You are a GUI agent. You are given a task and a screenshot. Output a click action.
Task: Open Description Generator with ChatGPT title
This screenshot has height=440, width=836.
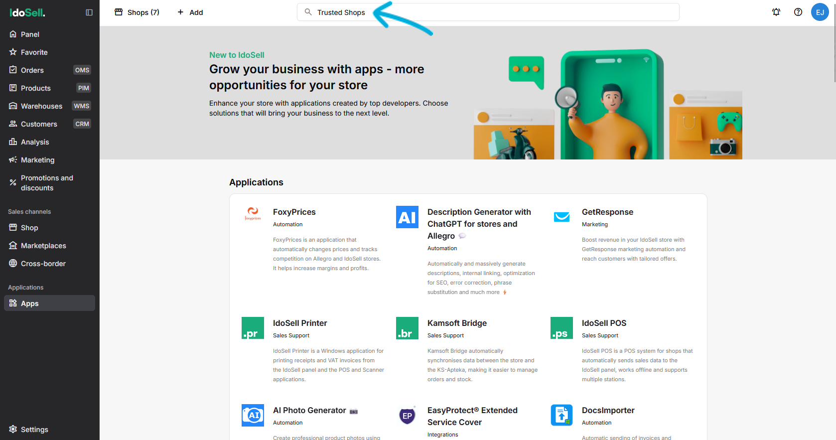(479, 224)
